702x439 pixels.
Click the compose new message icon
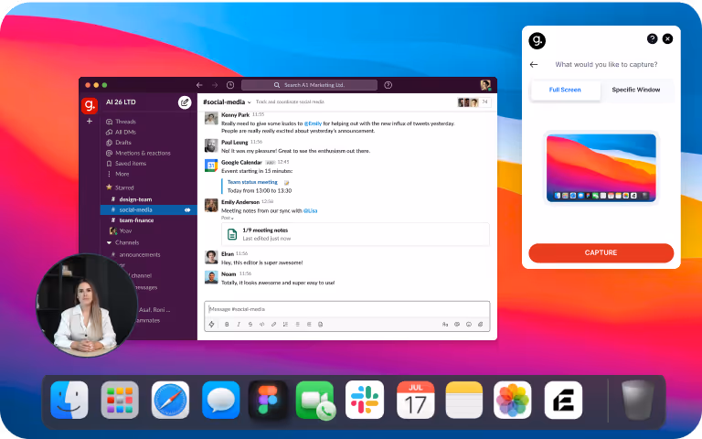[185, 102]
